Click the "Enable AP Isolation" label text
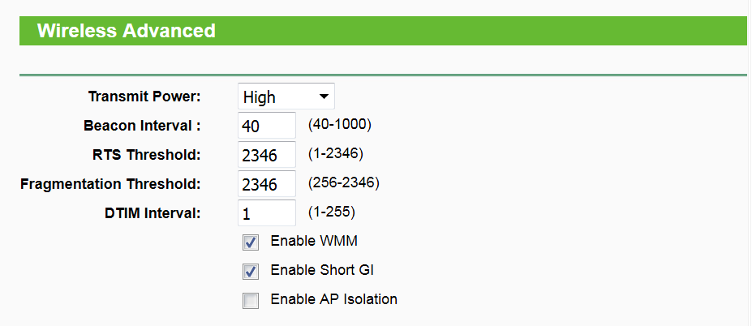The height and width of the screenshot is (326, 752). pos(334,299)
